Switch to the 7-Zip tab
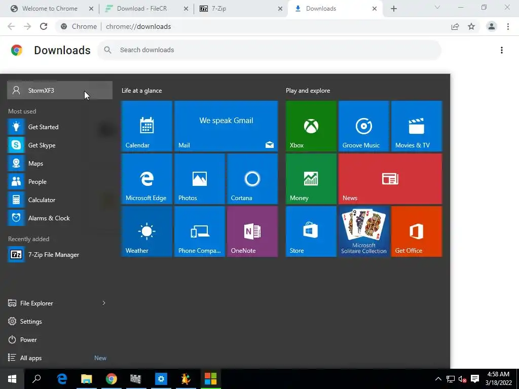Viewport: 519px width, 389px height. (x=241, y=9)
